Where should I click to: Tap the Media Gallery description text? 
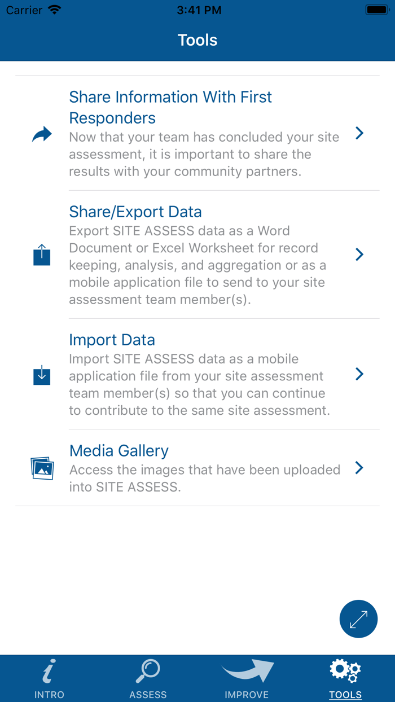pyautogui.click(x=204, y=478)
